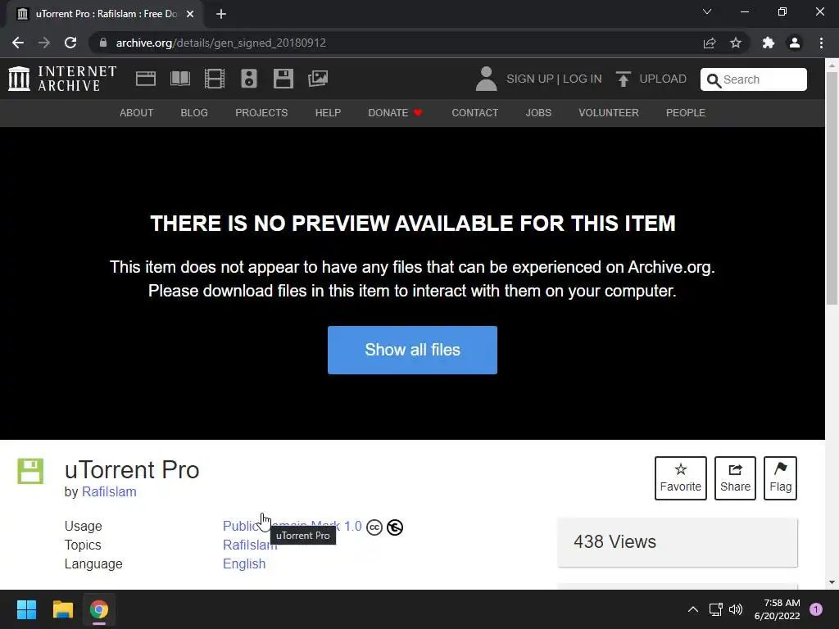
Task: Click the green software item icon beside uTorrent Pro
Action: pos(30,471)
